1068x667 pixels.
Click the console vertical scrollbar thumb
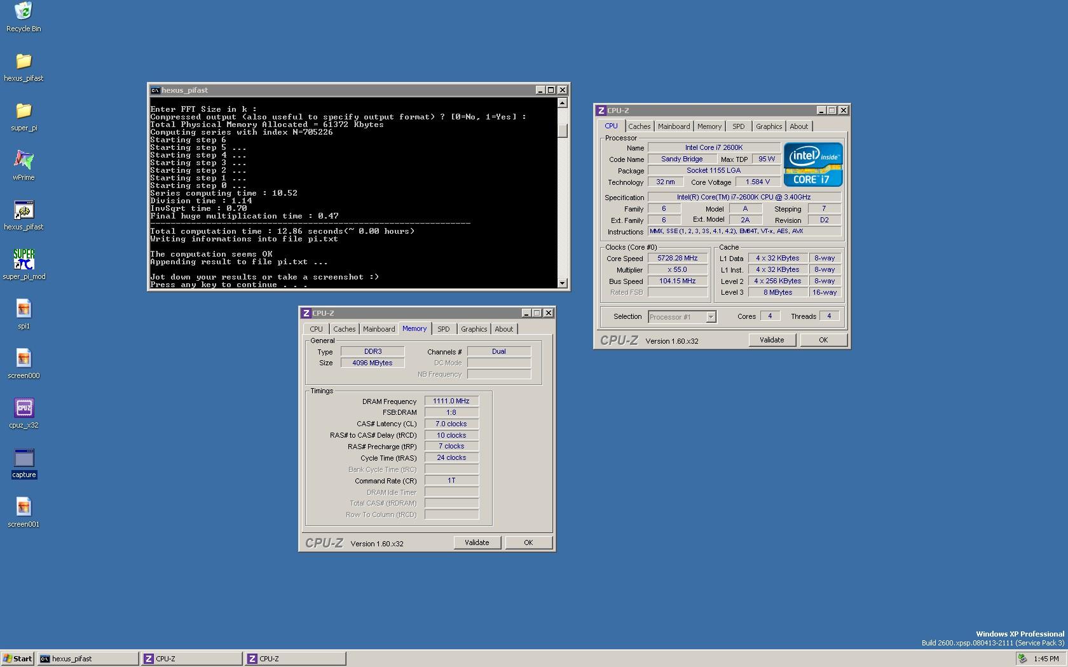click(x=563, y=130)
